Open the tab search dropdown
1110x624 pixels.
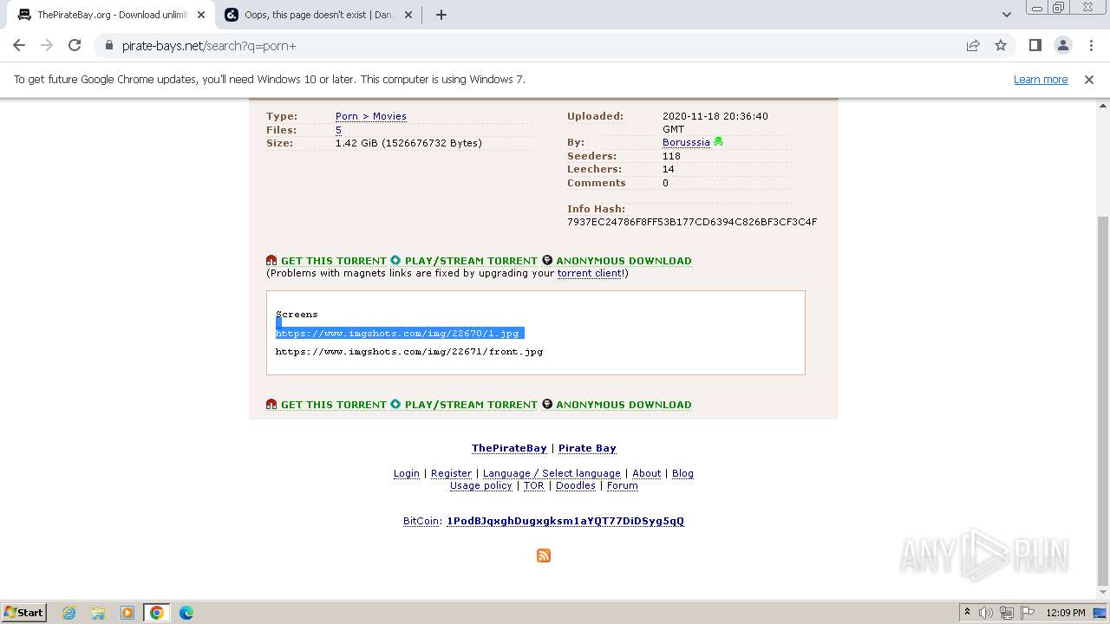pyautogui.click(x=1007, y=15)
